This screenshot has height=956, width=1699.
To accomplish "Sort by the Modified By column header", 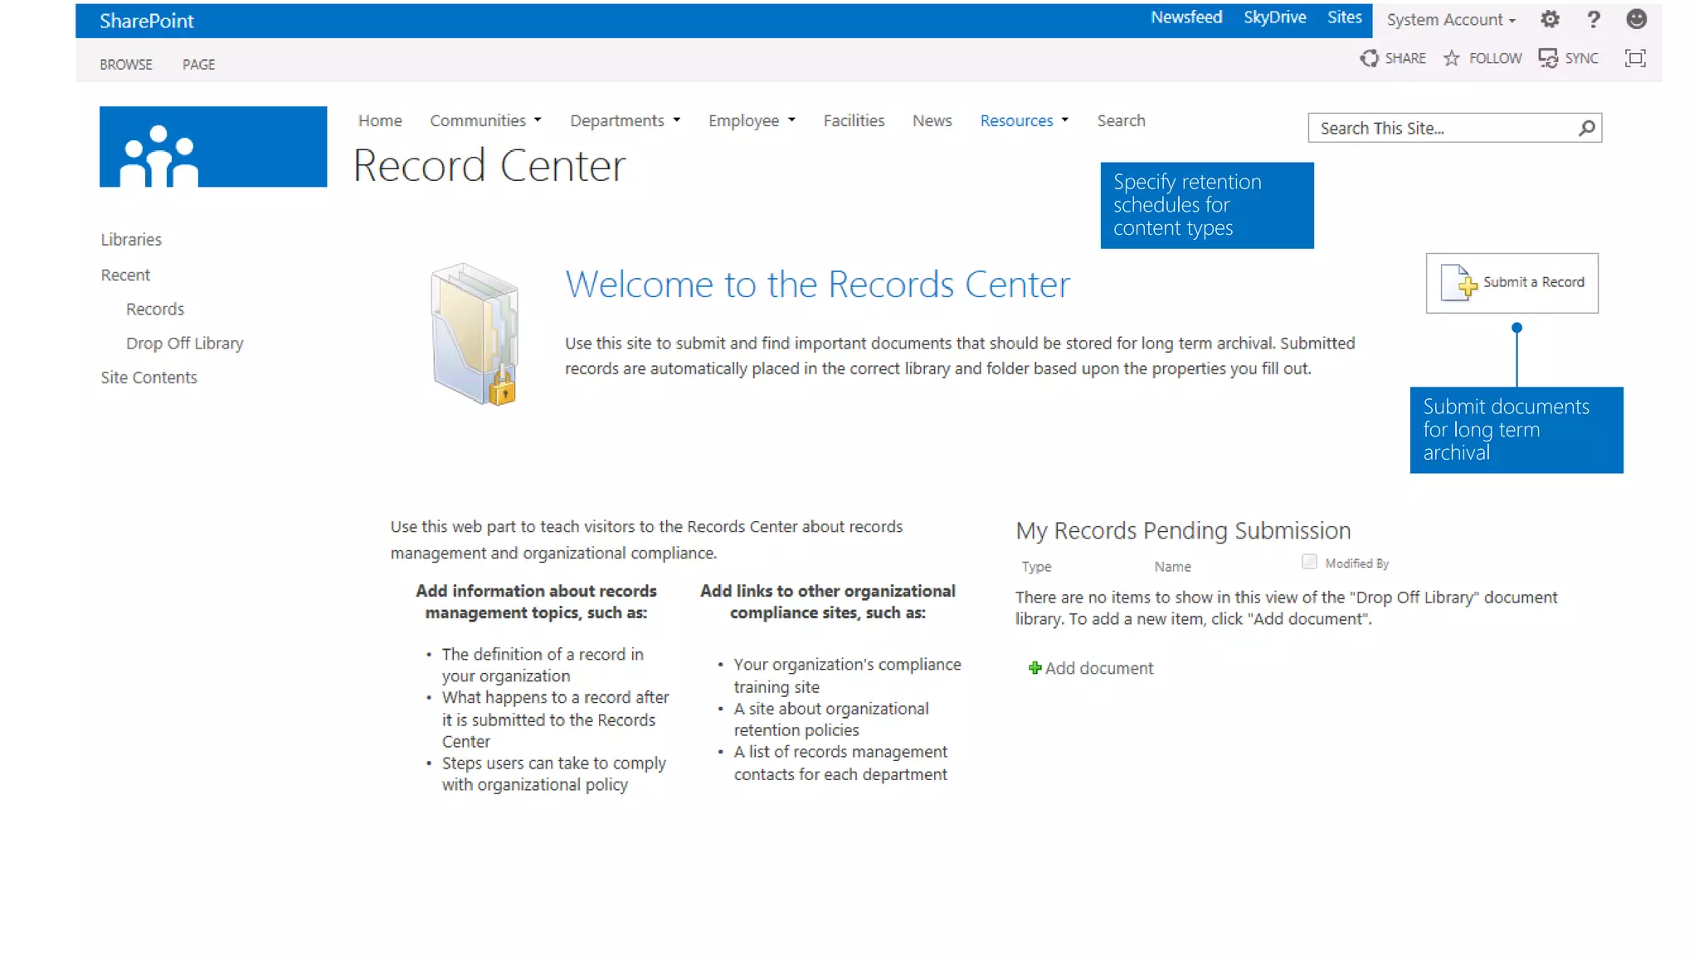I will (x=1356, y=563).
